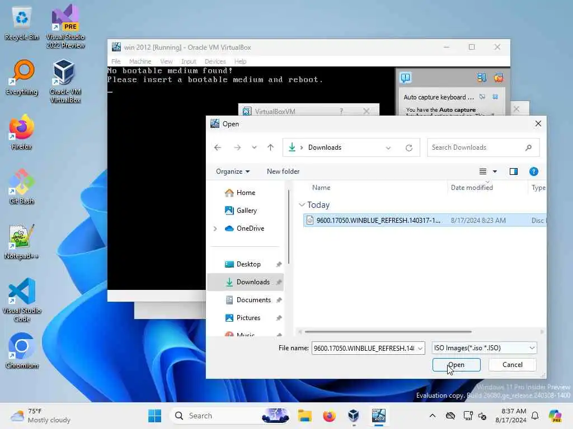Viewport: 573px width, 429px height.
Task: Open the dialog's blue help icon
Action: [x=533, y=171]
